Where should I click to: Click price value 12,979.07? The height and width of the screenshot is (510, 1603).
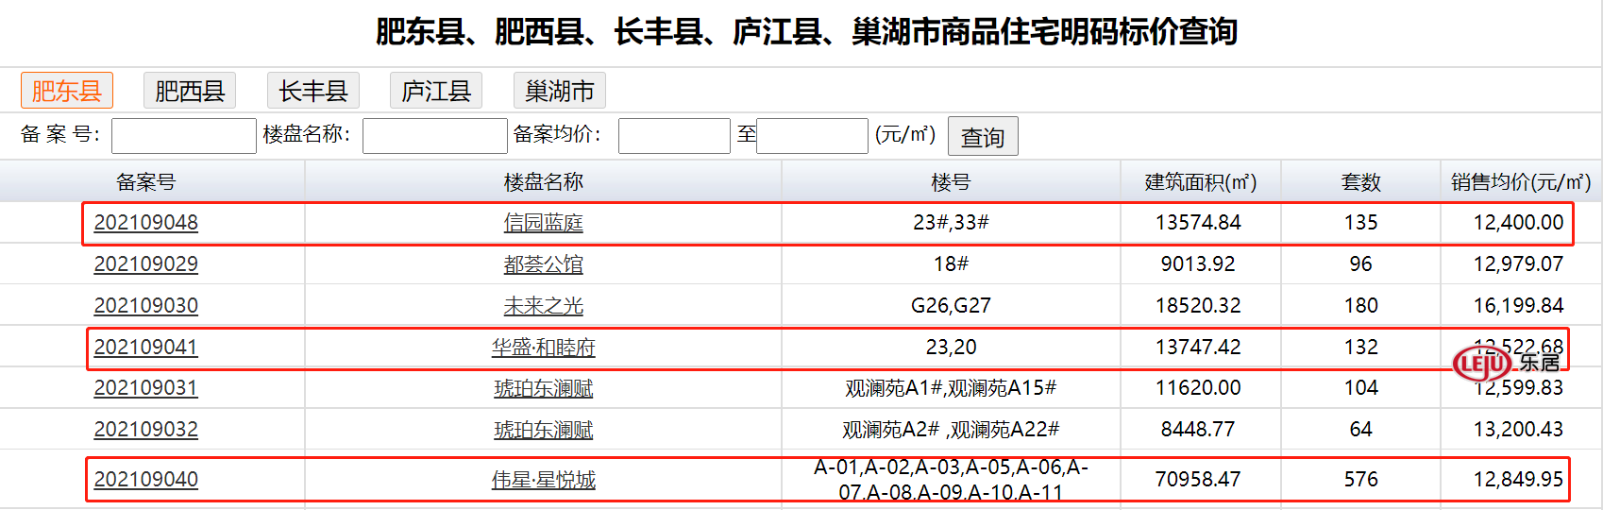click(x=1518, y=264)
